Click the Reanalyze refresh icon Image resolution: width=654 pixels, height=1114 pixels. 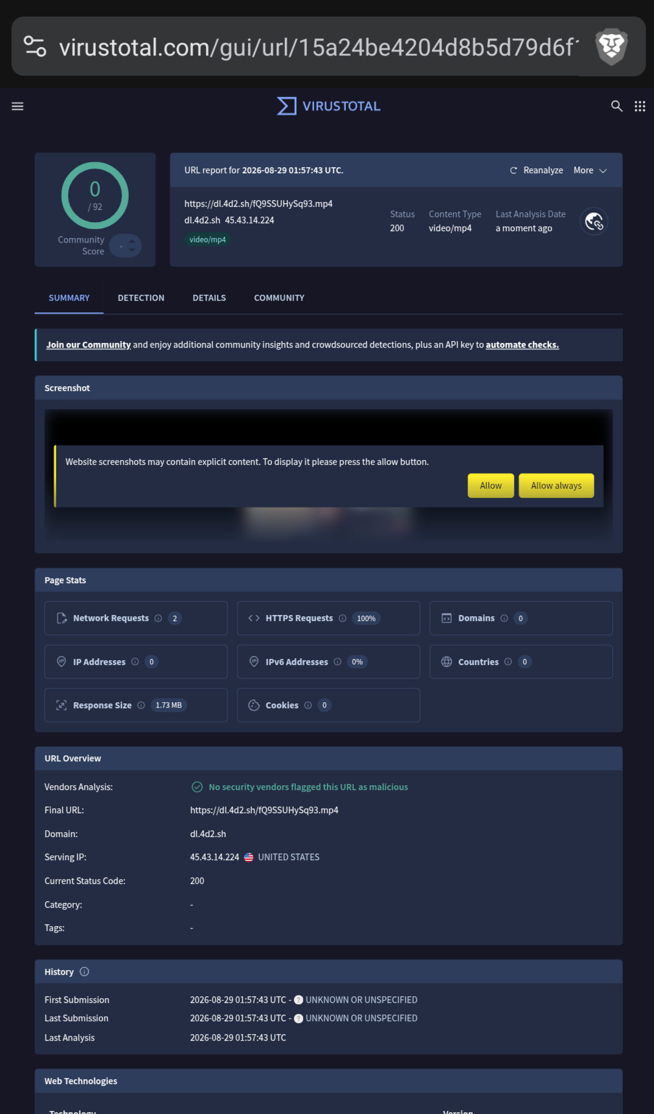pyautogui.click(x=514, y=171)
